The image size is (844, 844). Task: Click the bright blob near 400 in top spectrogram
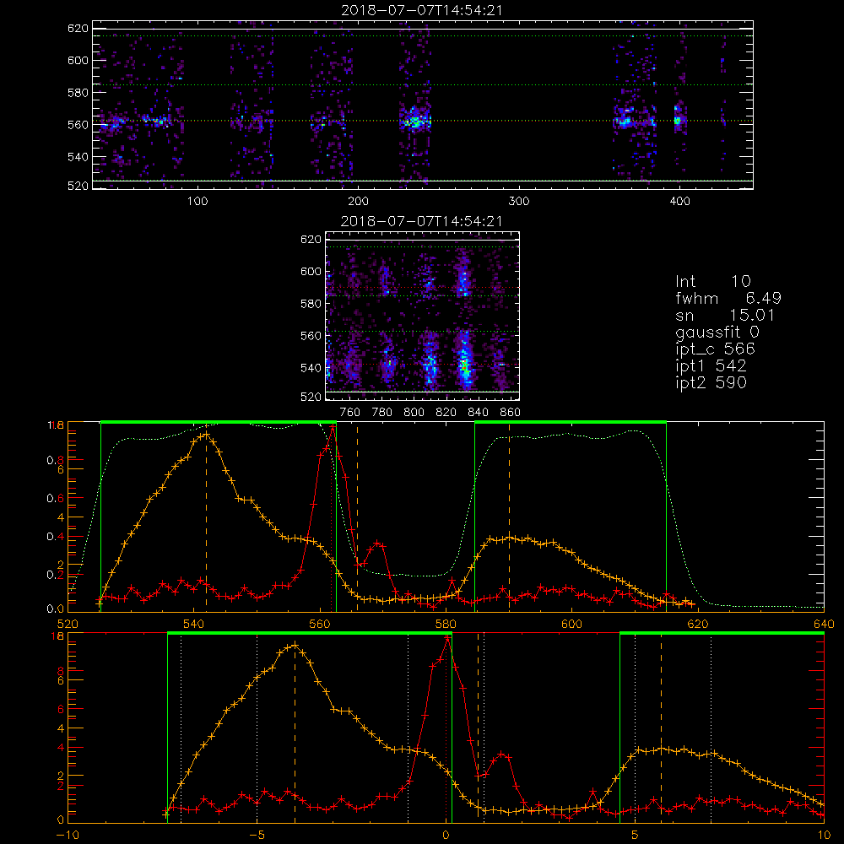[678, 121]
